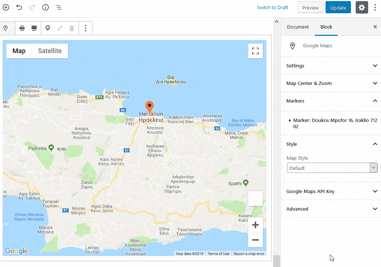
Task: Click the Dia island label on map
Action: point(171,79)
